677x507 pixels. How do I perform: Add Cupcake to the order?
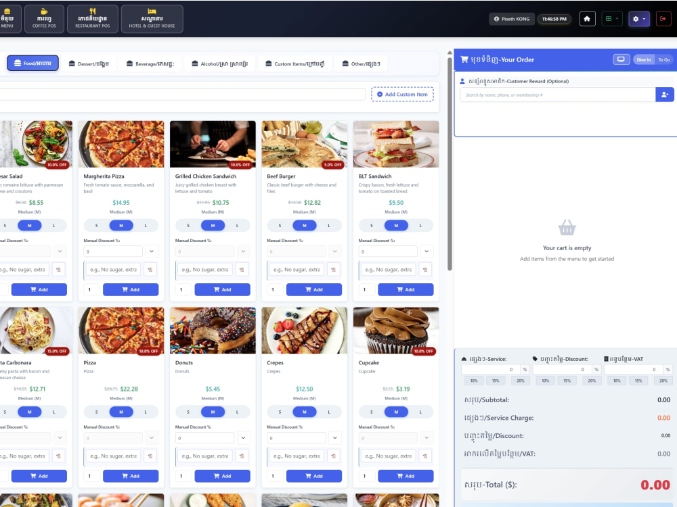tap(406, 476)
